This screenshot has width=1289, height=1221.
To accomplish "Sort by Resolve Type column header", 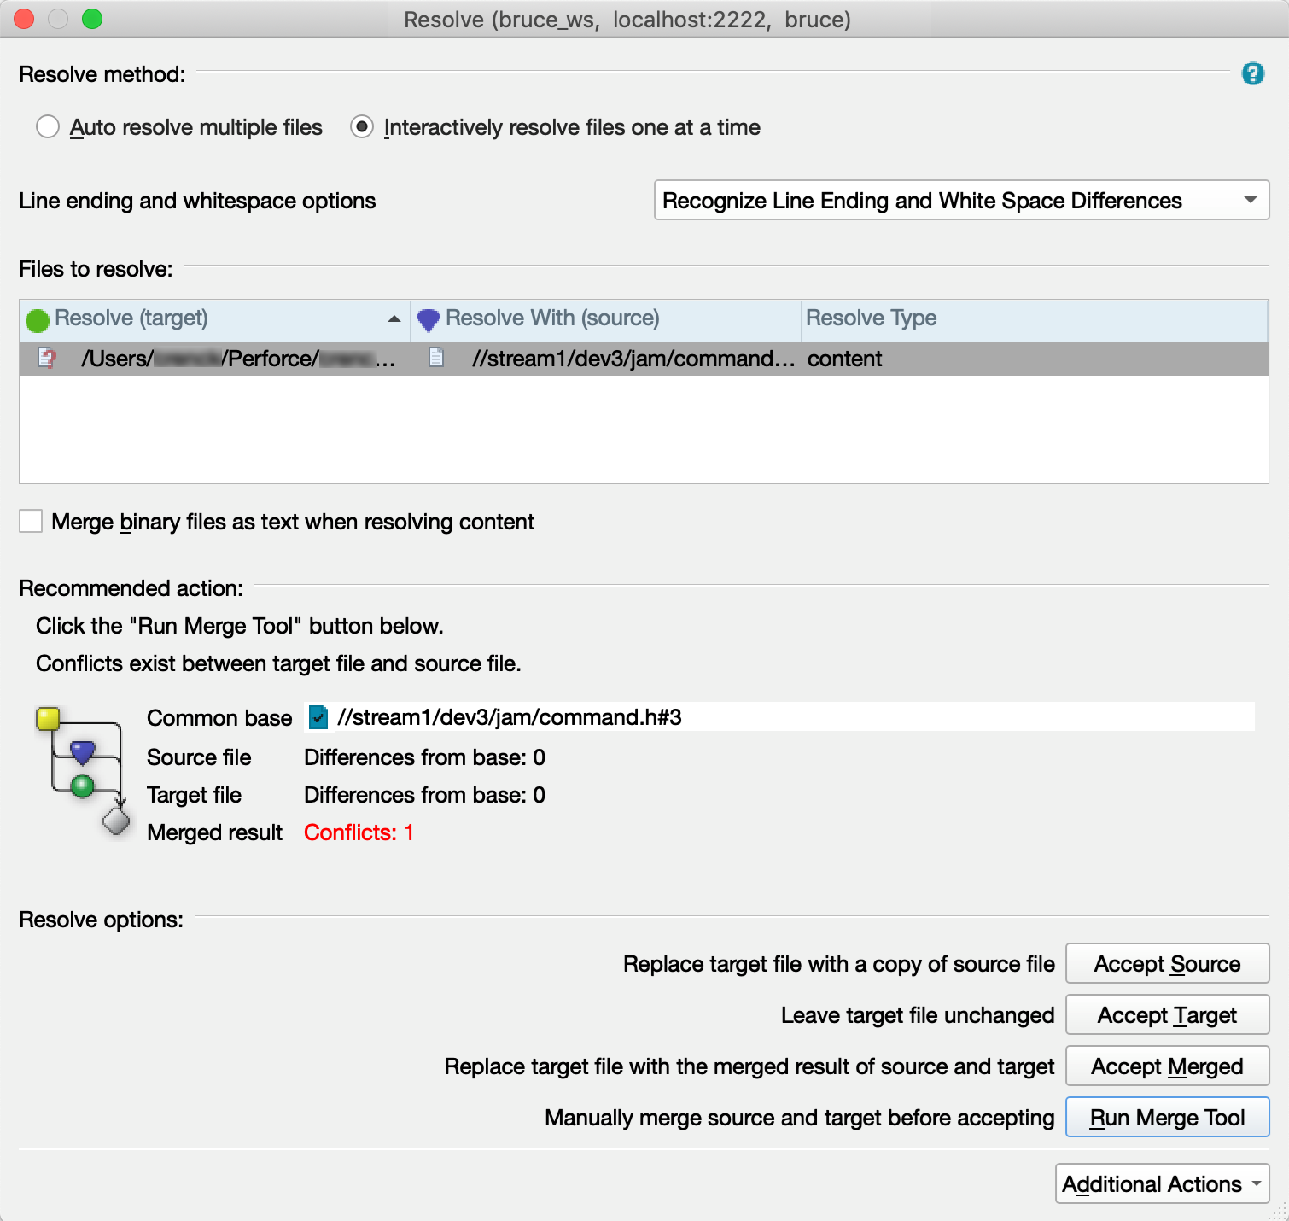I will coord(871,318).
